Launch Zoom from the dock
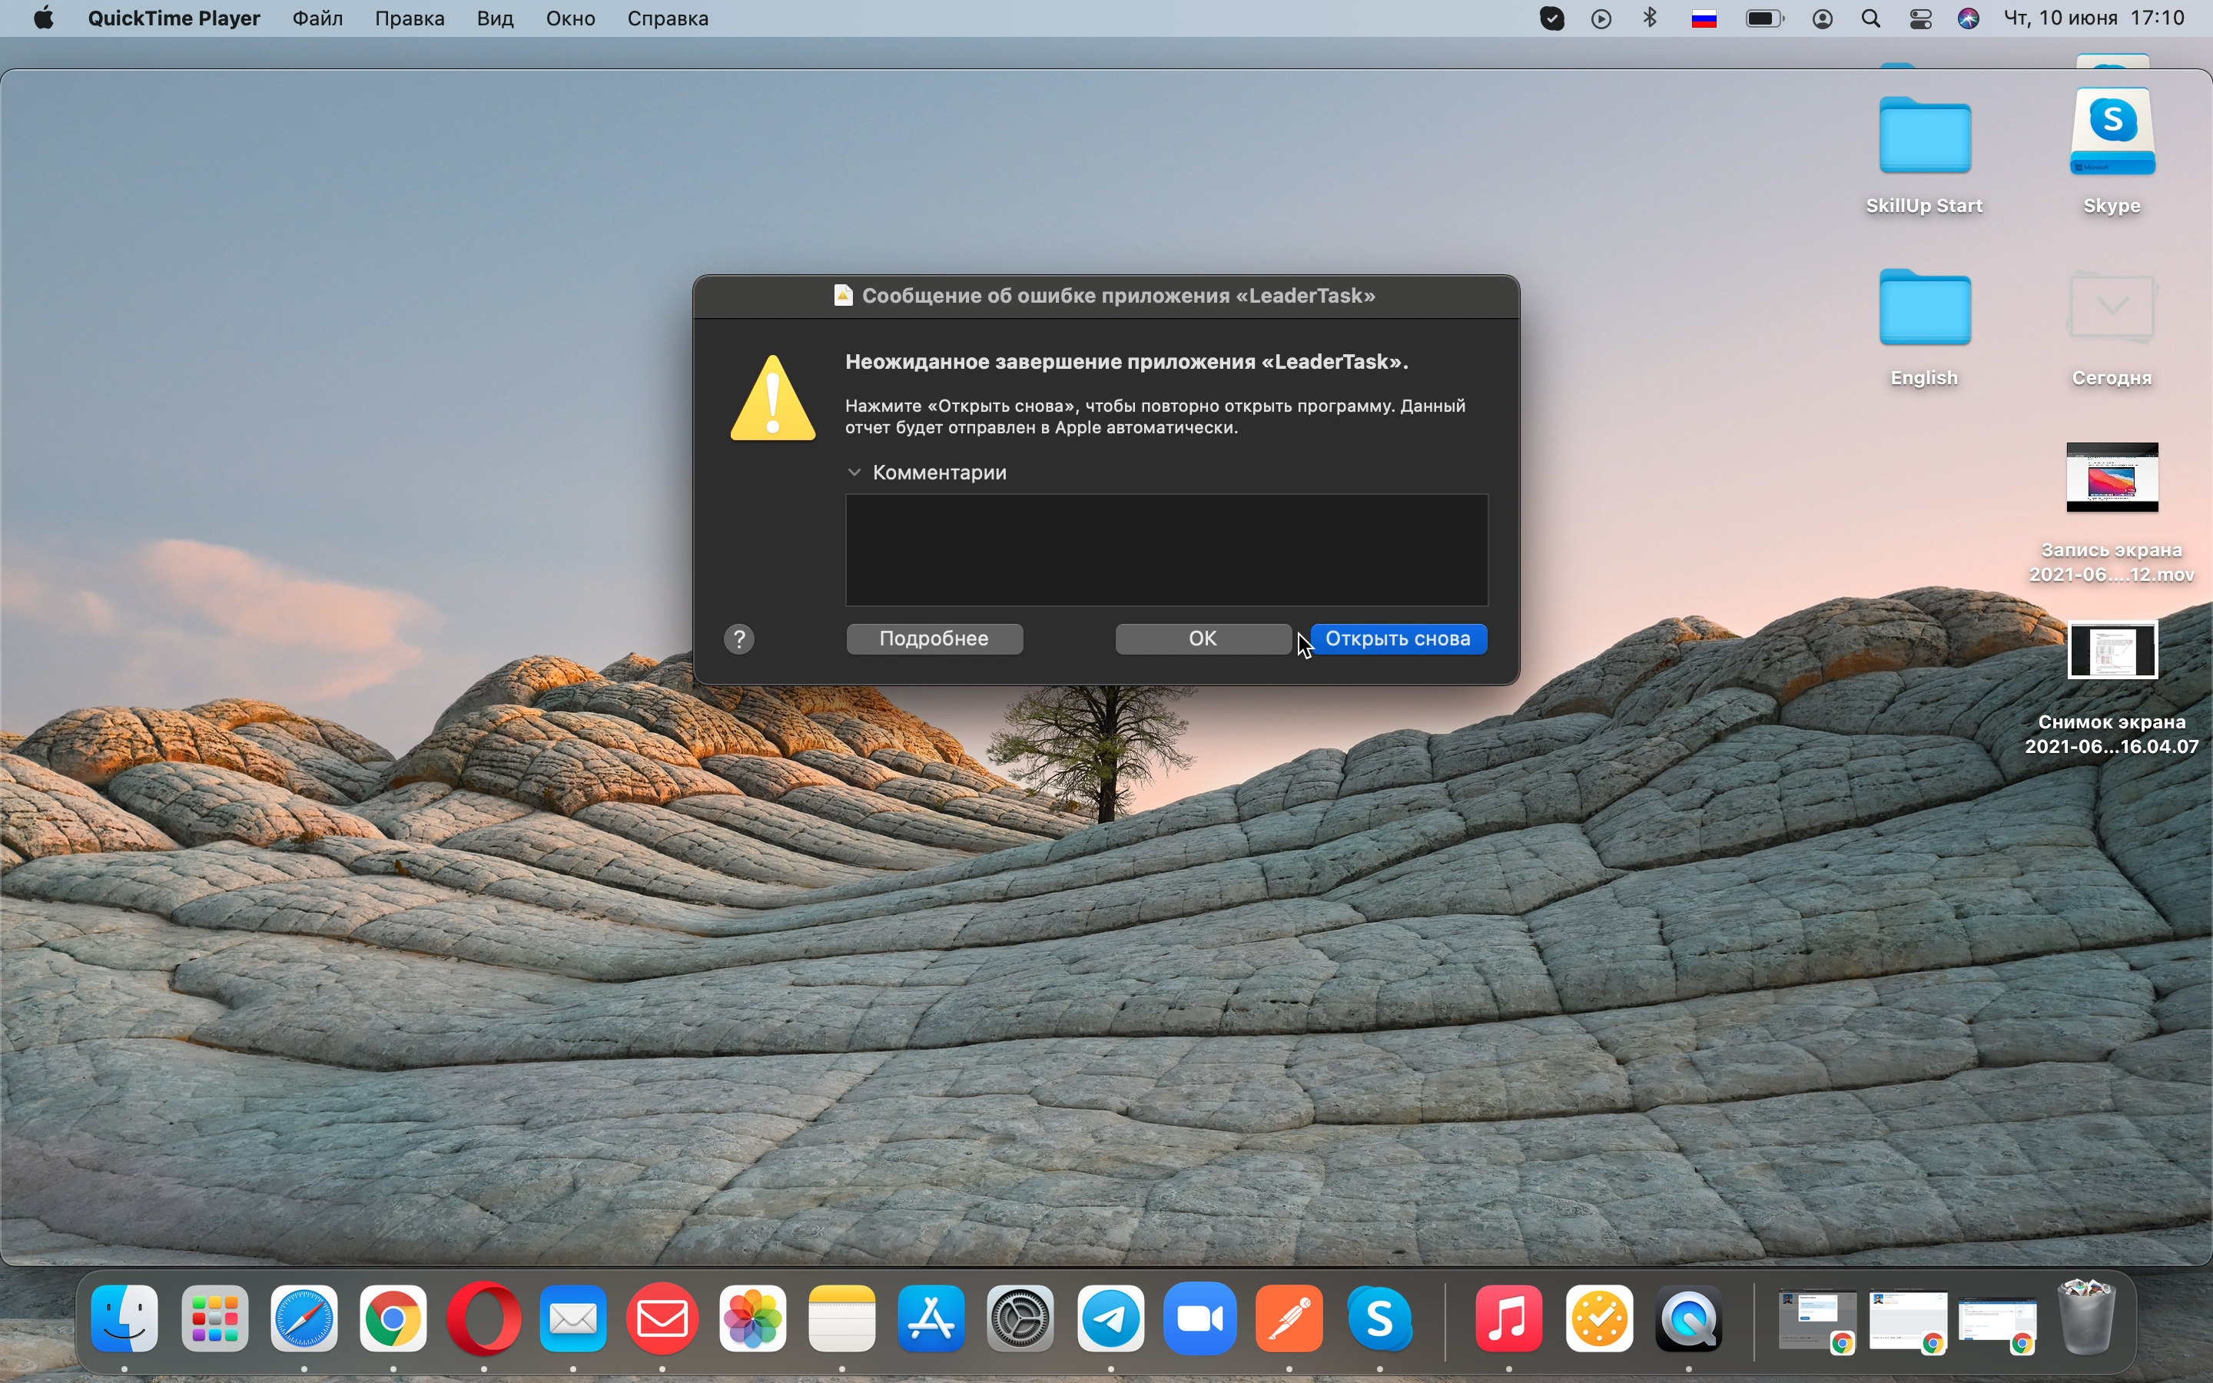Image resolution: width=2213 pixels, height=1383 pixels. coord(1199,1319)
